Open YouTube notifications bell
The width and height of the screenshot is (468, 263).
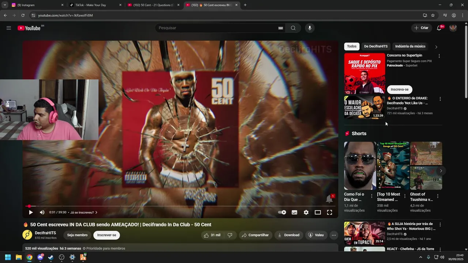coord(439,28)
